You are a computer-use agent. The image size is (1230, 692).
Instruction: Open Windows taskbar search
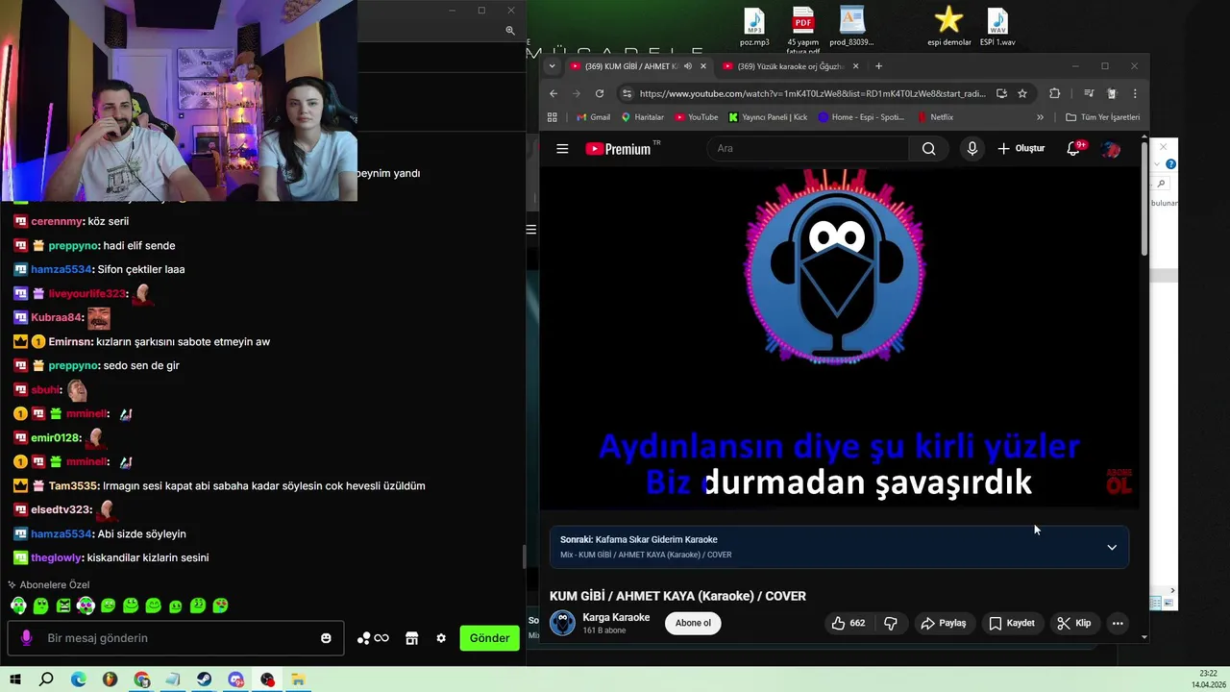coord(46,680)
